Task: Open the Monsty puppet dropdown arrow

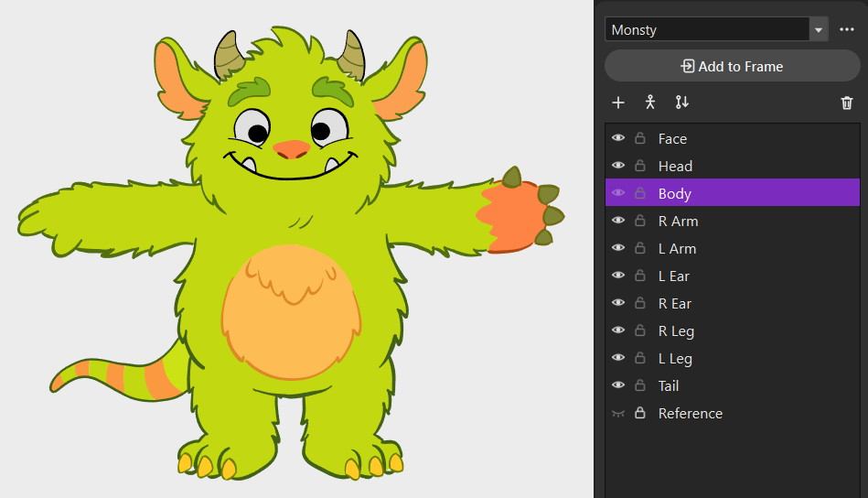Action: (x=819, y=30)
